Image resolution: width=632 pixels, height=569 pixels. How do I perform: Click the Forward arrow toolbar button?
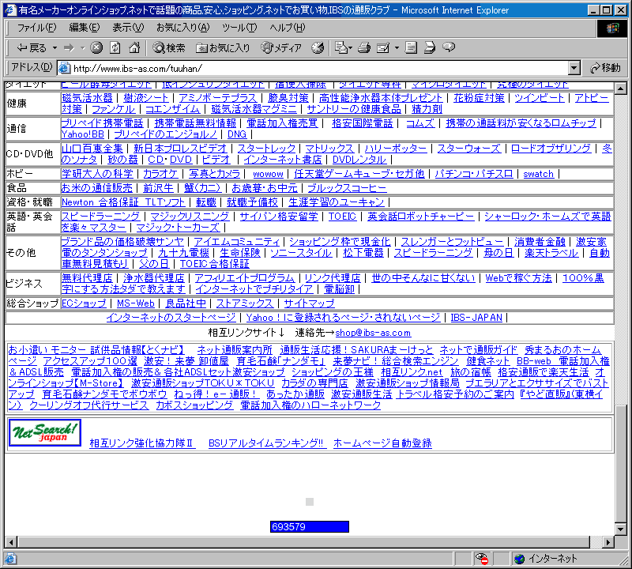(x=70, y=48)
